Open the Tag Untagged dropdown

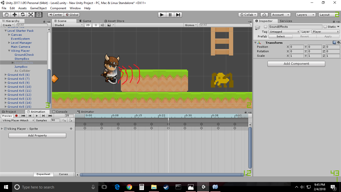pyautogui.click(x=284, y=32)
